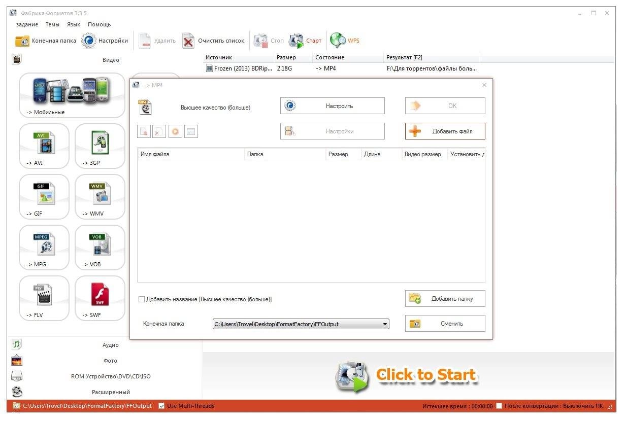Select the Frozen (2013) BDRip task row
Image resolution: width=625 pixels, height=422 pixels.
click(x=341, y=68)
